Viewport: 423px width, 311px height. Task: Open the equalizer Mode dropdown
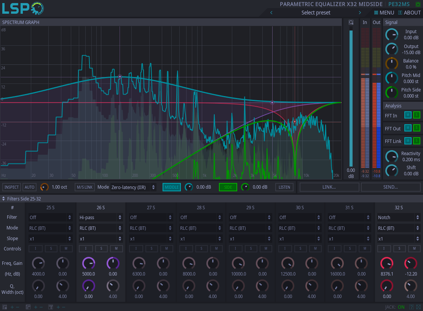coord(133,187)
